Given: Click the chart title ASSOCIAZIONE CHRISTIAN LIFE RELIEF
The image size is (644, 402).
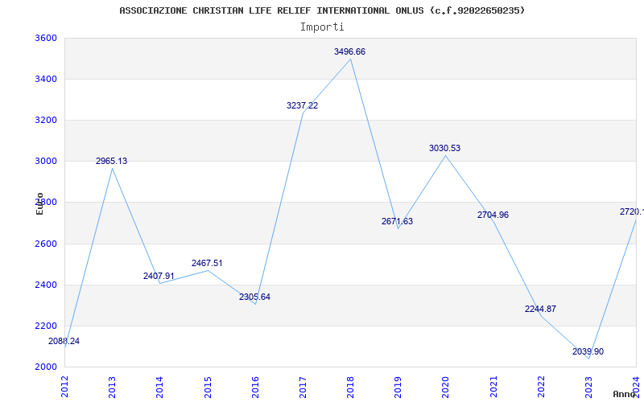Looking at the screenshot, I should (322, 10).
